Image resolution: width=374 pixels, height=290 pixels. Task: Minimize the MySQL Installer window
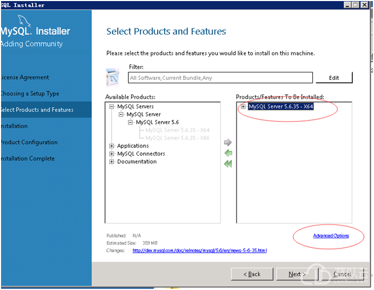click(347, 5)
